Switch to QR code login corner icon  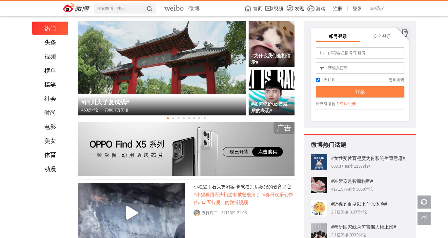pos(405,32)
